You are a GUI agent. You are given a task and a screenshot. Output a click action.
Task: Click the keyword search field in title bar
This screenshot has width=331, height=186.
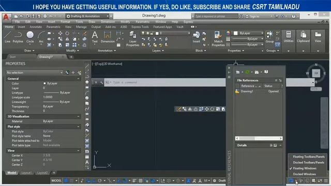tap(216, 16)
